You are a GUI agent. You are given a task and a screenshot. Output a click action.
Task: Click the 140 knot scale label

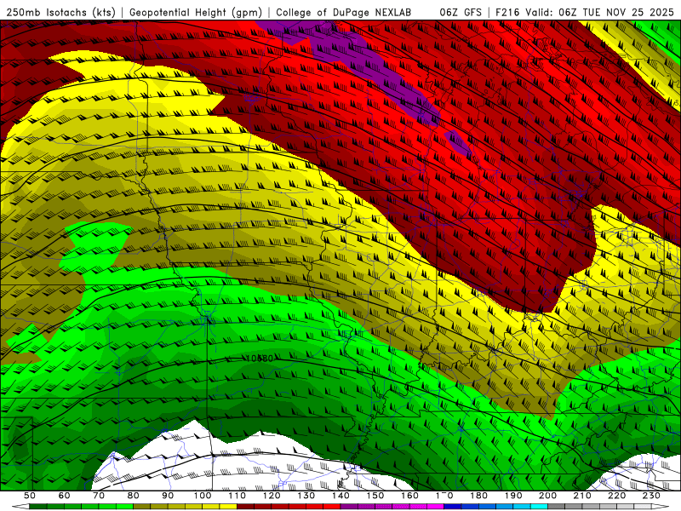point(340,496)
